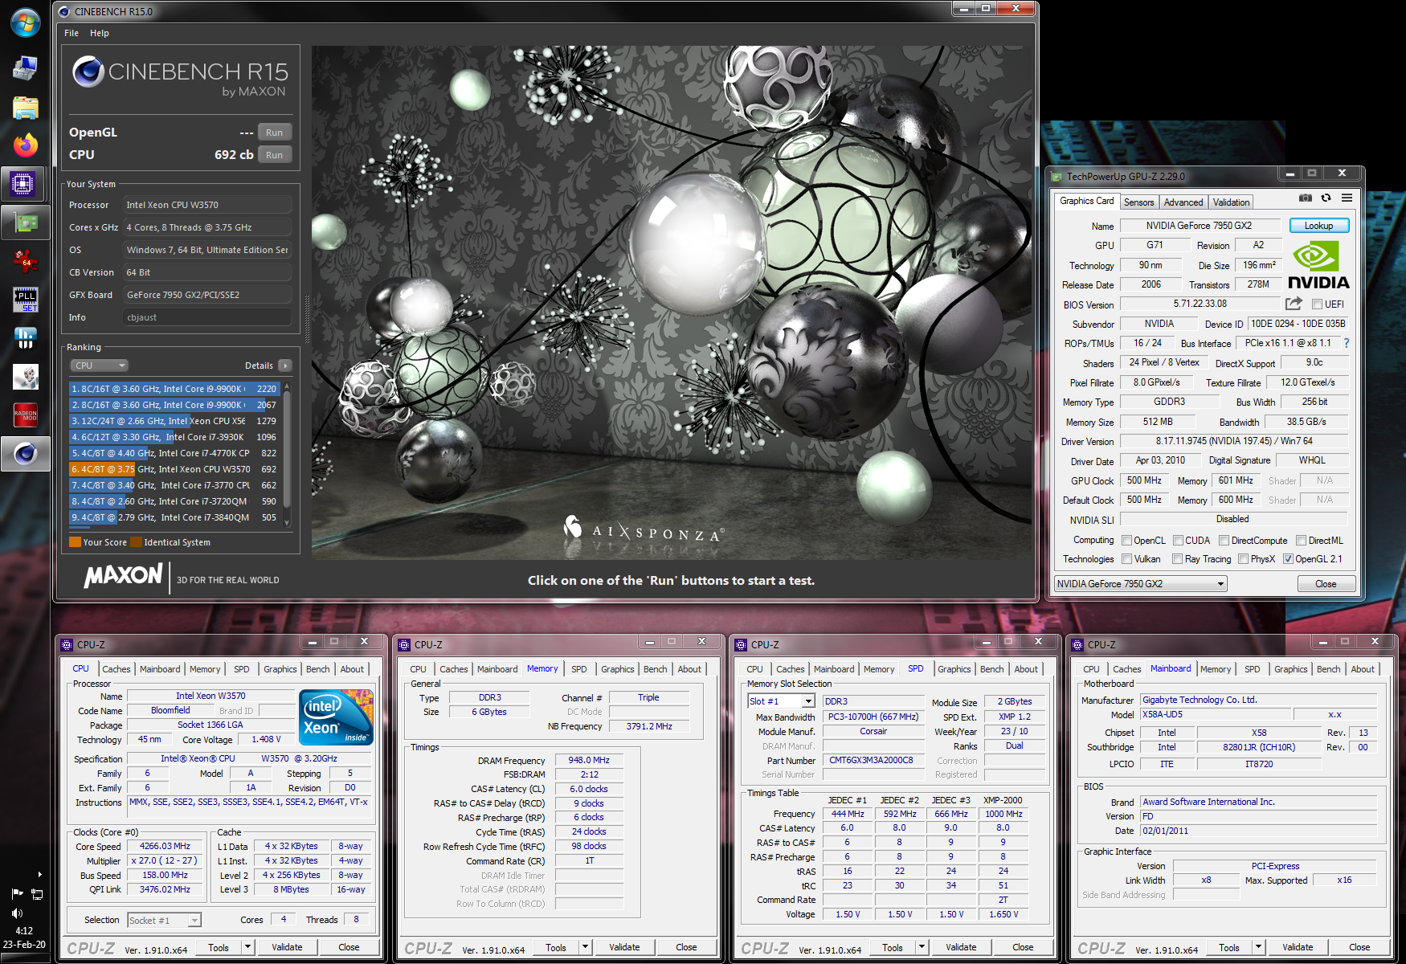Viewport: 1406px width, 964px height.
Task: Click the Cinebench ranking list scrollbar
Action: click(x=287, y=455)
